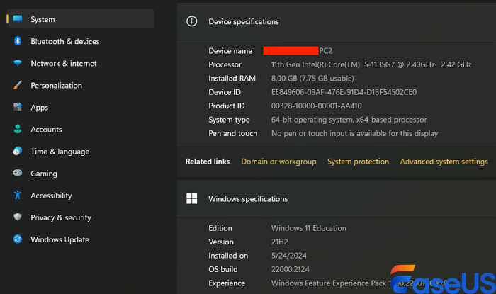Go to the Personalization settings page
This screenshot has width=496, height=294.
coord(56,86)
